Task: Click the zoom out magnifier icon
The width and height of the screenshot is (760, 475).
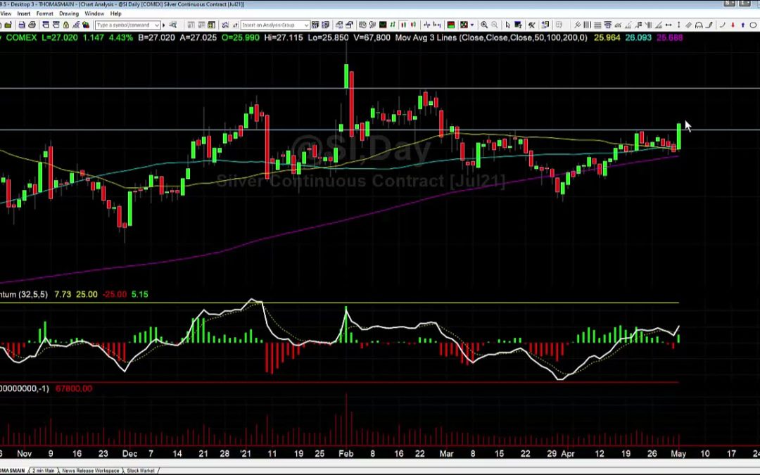Action: tap(493, 25)
